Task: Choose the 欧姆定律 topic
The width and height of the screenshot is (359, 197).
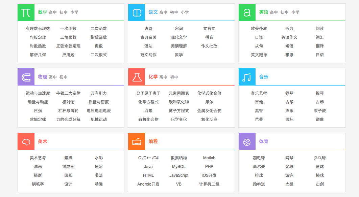Action: [38, 120]
